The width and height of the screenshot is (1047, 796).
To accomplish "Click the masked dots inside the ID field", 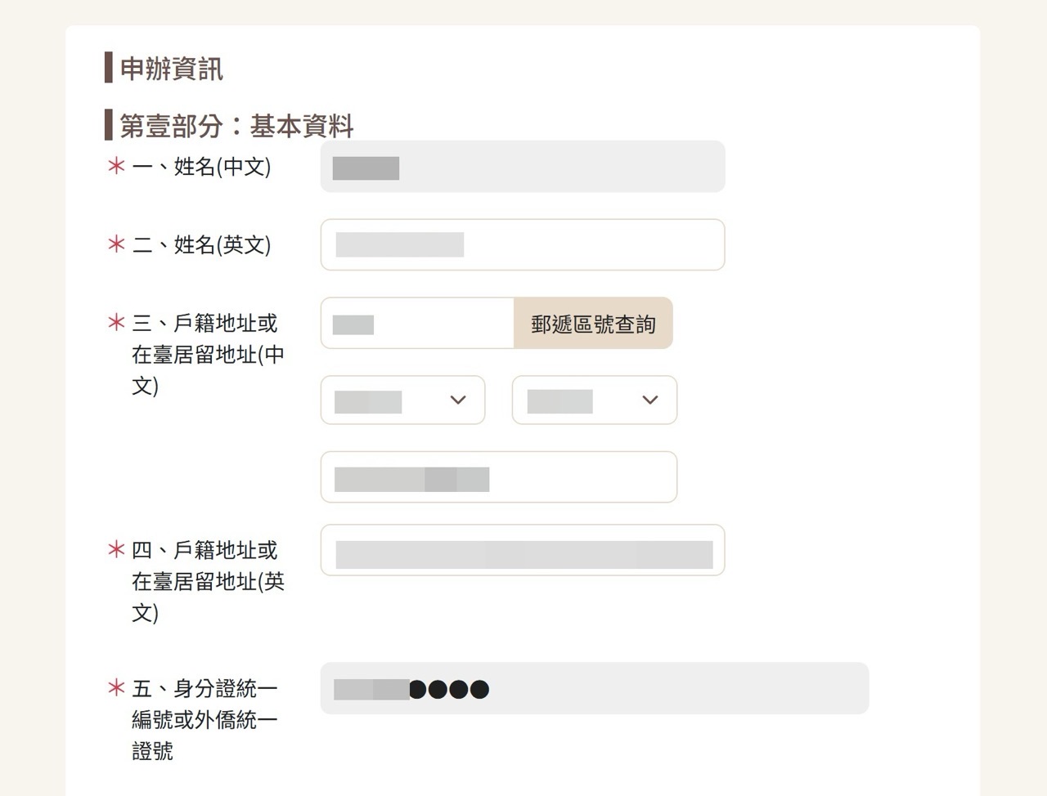I will (449, 689).
